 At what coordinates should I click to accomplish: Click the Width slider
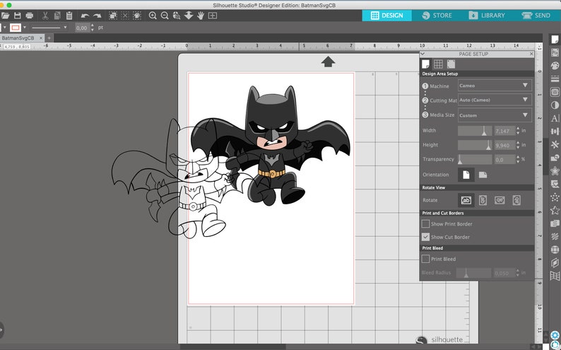475,131
